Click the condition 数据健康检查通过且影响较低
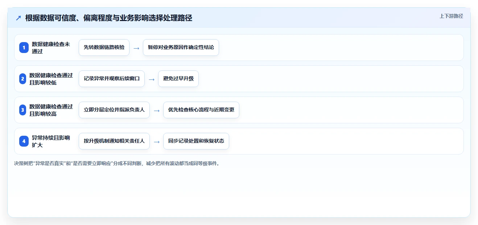 51,79
